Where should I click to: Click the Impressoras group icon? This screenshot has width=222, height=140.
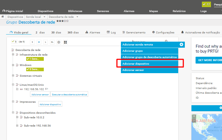(17, 102)
